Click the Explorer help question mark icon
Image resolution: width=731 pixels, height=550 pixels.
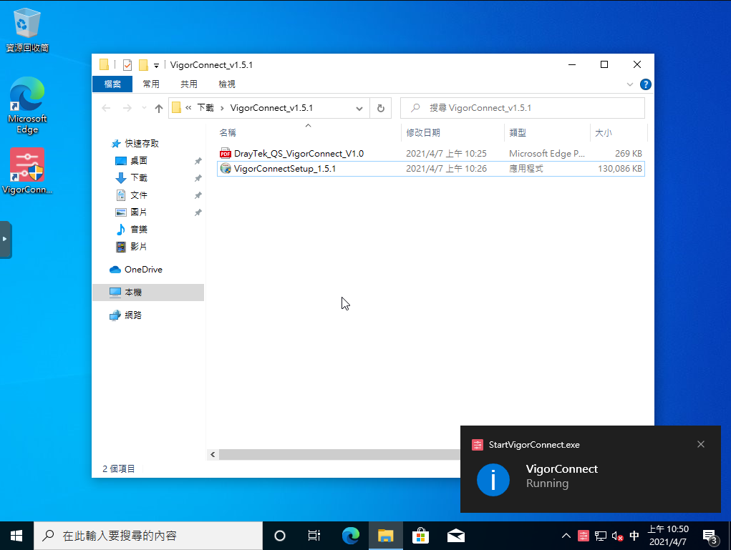click(x=645, y=84)
